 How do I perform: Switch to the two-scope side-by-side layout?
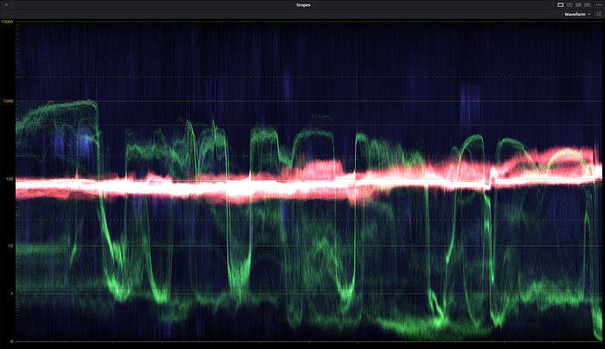(x=569, y=4)
